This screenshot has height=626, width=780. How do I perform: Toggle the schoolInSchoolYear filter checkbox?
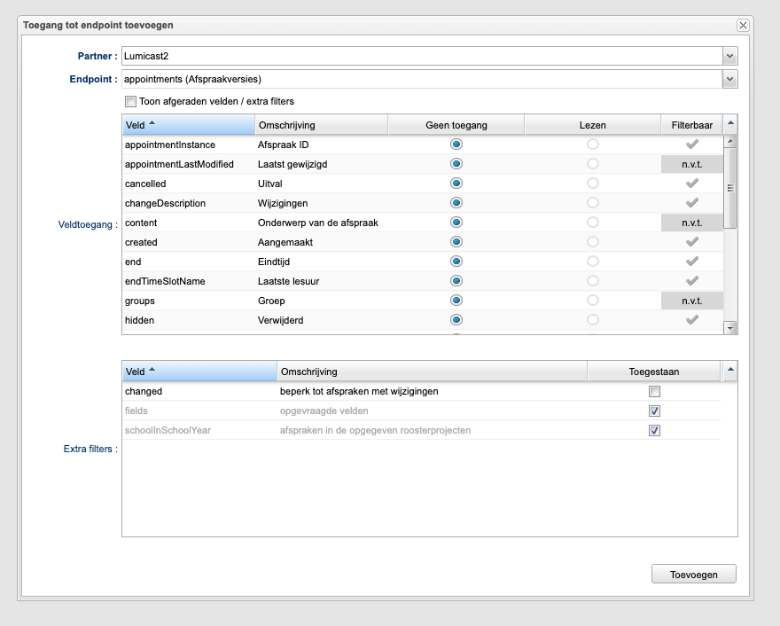pos(654,430)
